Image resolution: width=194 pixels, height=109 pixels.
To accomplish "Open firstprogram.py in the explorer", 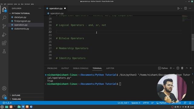I will point(22,21).
